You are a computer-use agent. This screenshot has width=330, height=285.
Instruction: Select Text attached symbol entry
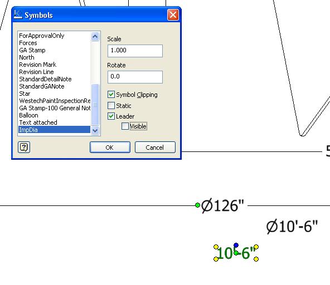pos(54,122)
